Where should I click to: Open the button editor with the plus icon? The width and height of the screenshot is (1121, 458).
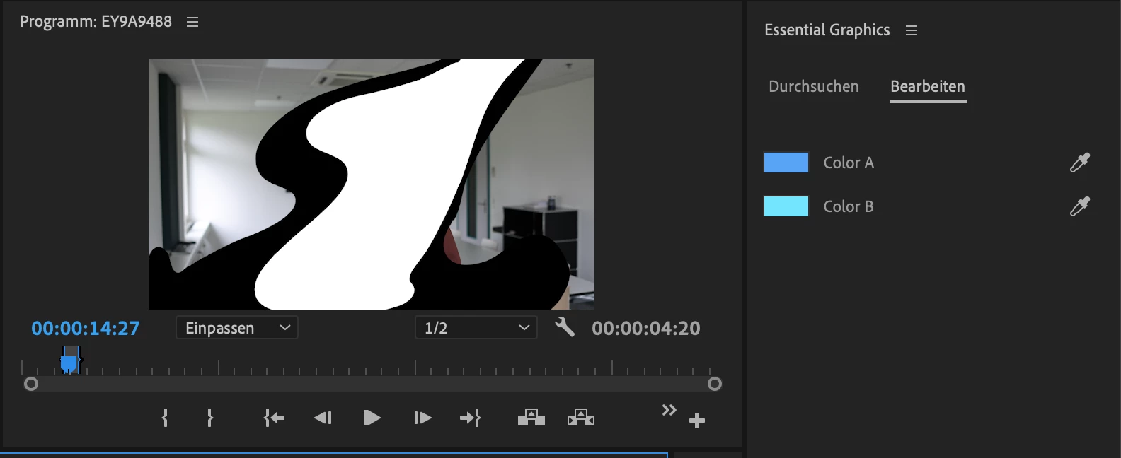697,421
